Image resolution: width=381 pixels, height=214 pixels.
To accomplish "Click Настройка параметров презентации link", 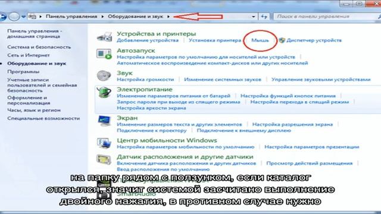I will click(x=312, y=147).
